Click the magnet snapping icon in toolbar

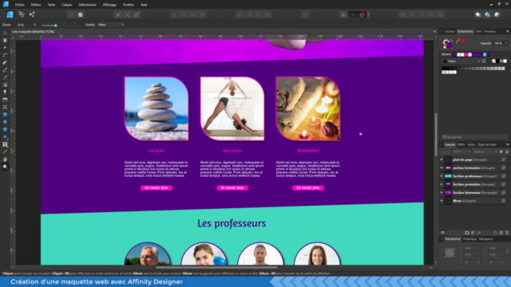tap(362, 14)
